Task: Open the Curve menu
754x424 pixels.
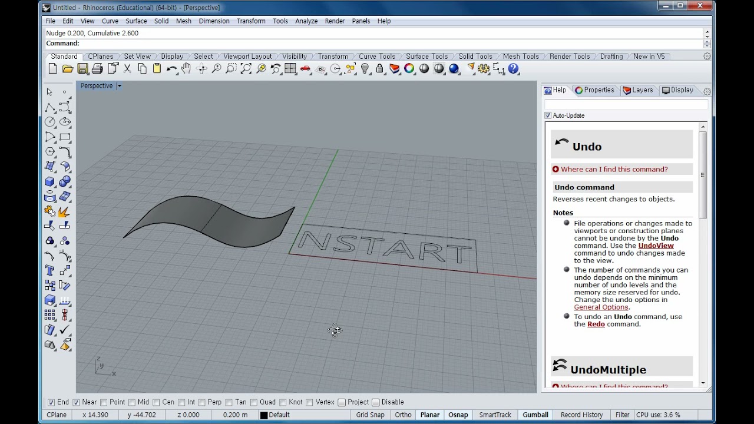Action: click(110, 21)
